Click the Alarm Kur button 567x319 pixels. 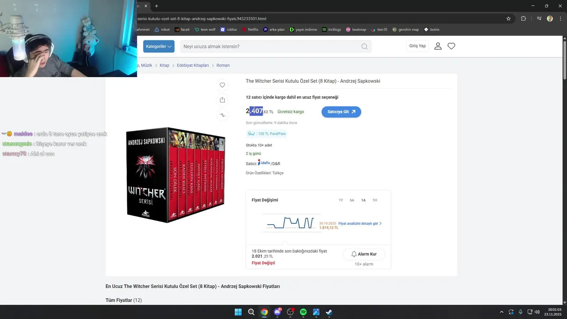click(x=364, y=254)
